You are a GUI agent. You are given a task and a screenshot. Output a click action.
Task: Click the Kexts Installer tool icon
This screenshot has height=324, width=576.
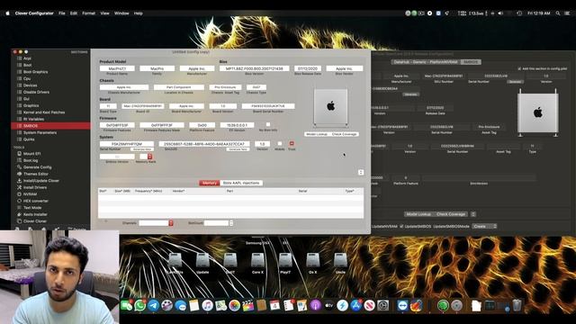(19, 214)
